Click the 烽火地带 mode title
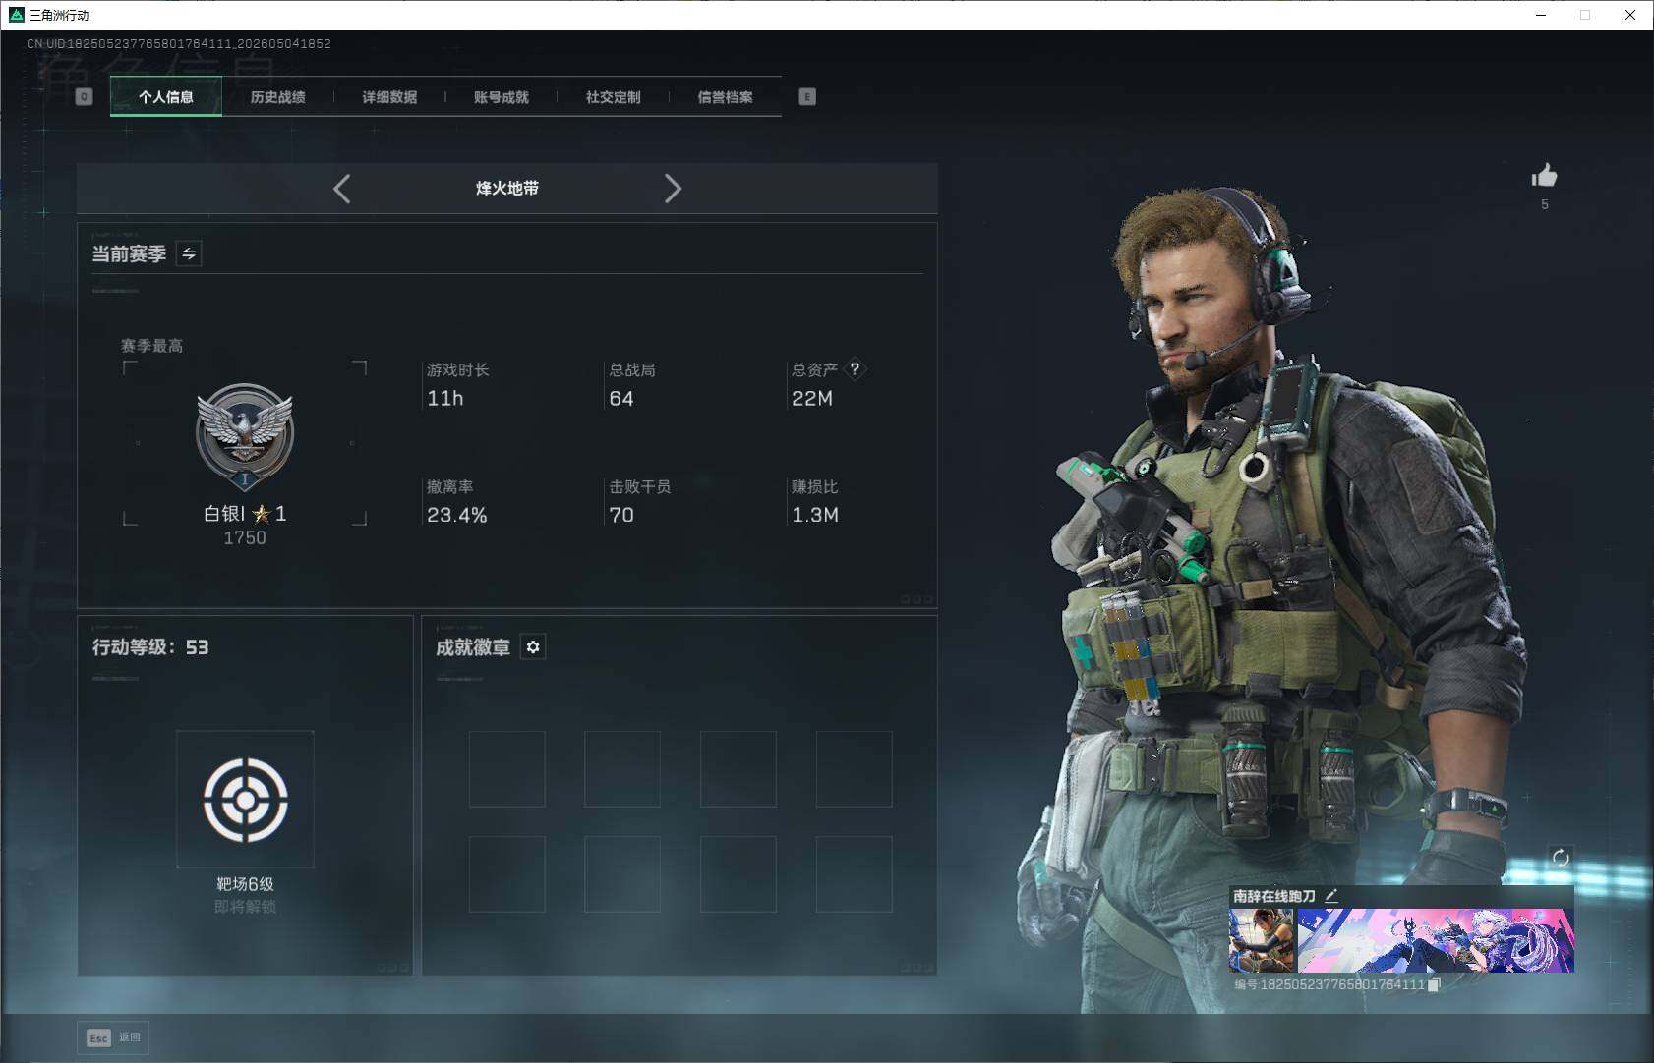This screenshot has height=1063, width=1654. click(507, 188)
